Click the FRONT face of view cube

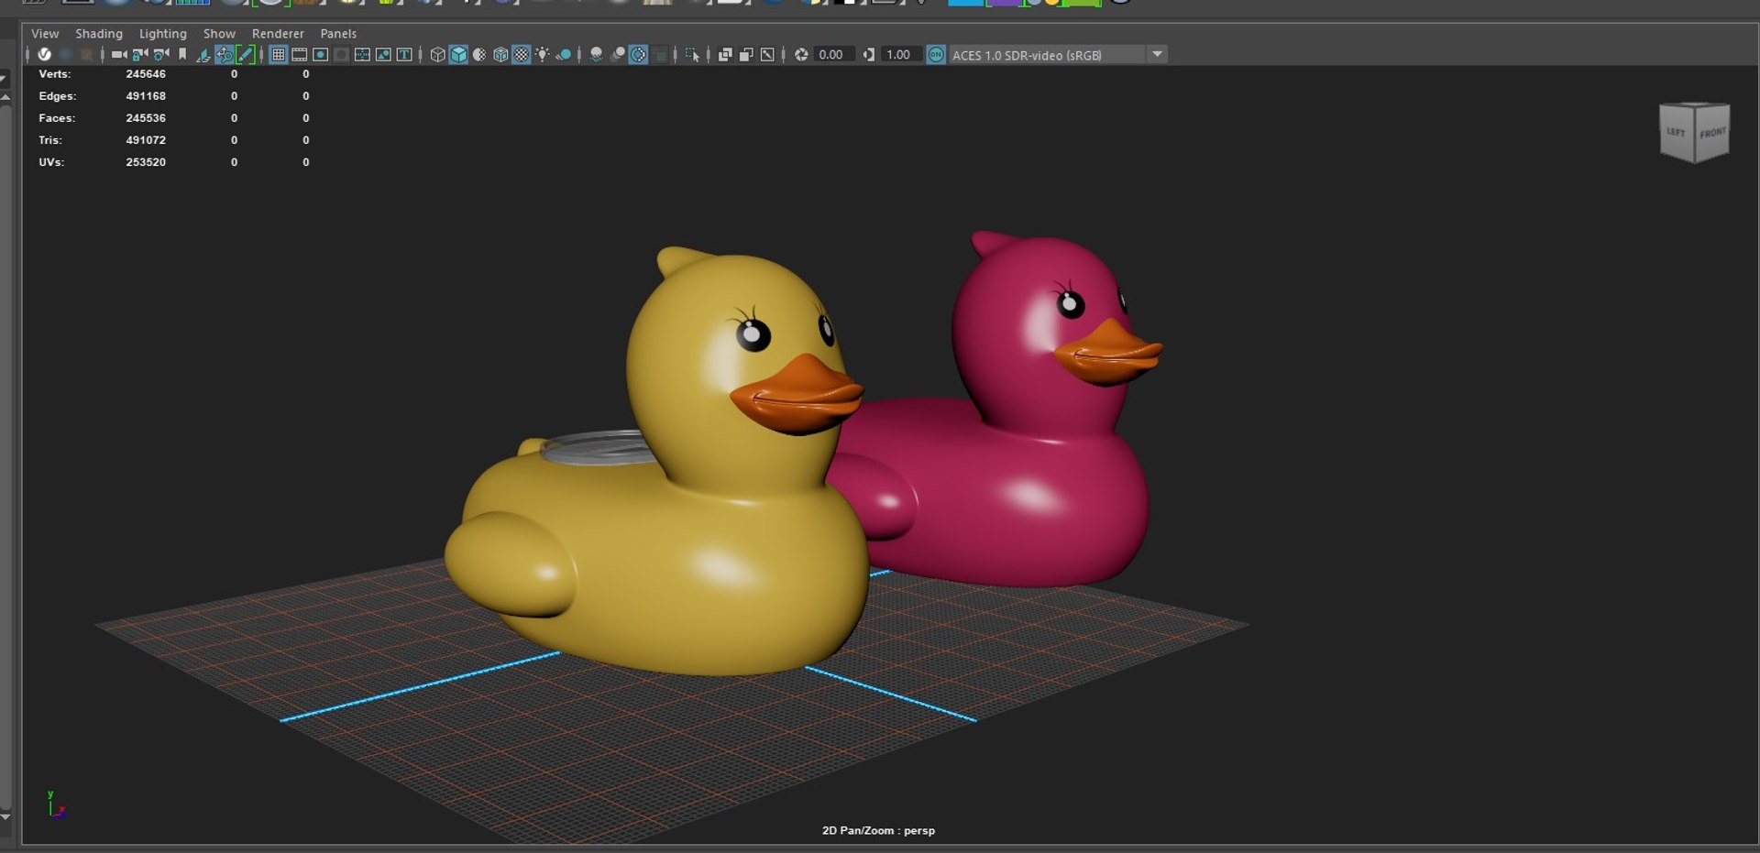coord(1711,134)
